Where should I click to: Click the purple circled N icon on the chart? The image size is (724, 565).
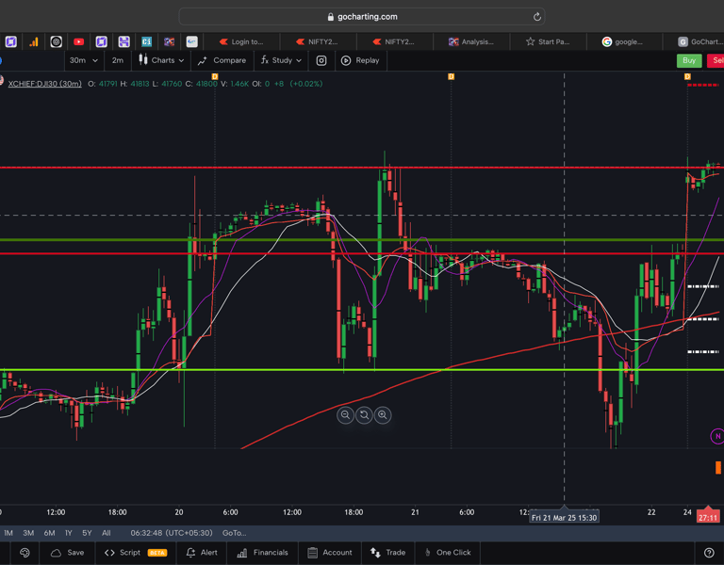point(717,436)
